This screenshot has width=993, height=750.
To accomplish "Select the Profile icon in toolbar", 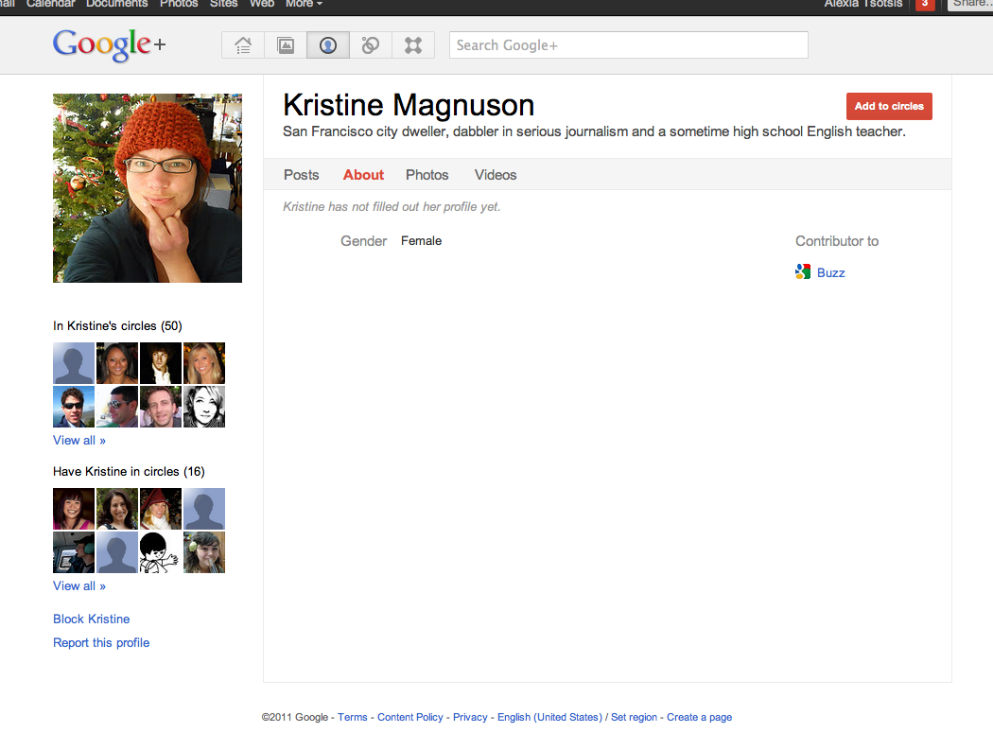I will [x=328, y=45].
